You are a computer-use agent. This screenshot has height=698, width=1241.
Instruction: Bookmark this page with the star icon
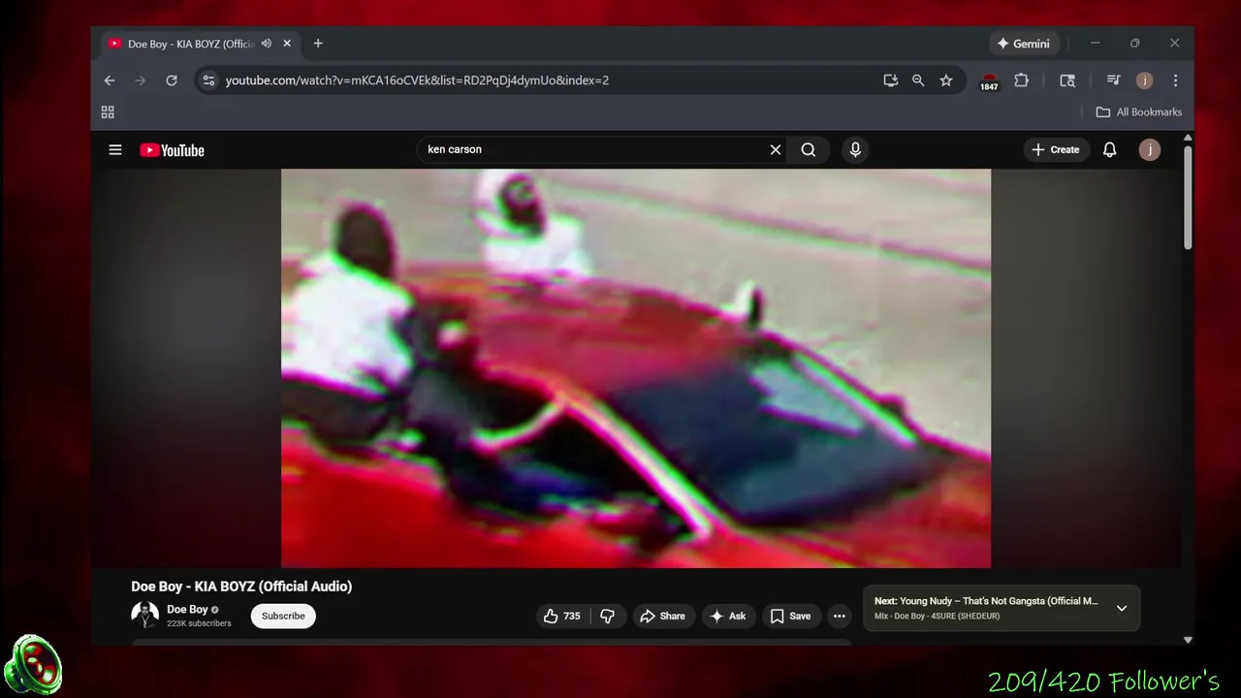pyautogui.click(x=946, y=80)
